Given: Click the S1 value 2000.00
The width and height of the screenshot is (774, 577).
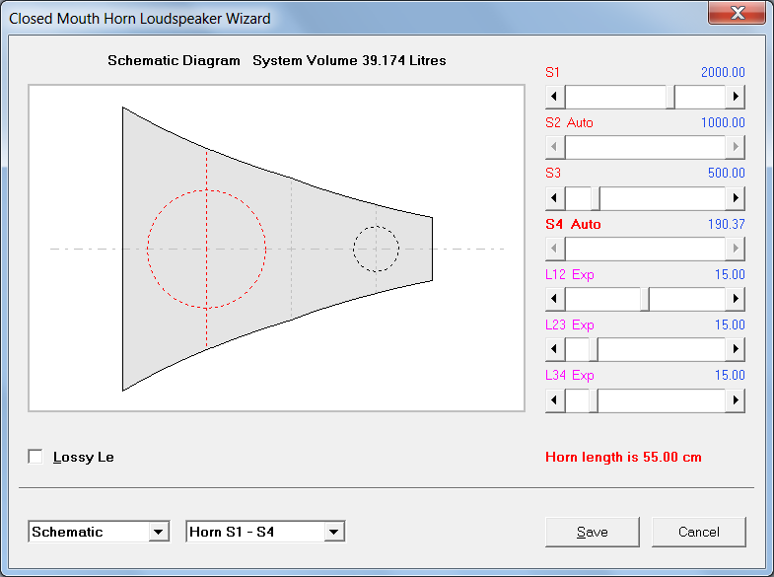Looking at the screenshot, I should tap(723, 73).
